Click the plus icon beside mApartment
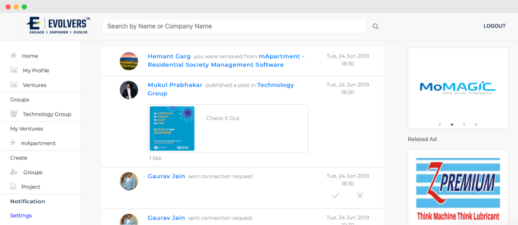This screenshot has height=225, width=518. point(13,143)
